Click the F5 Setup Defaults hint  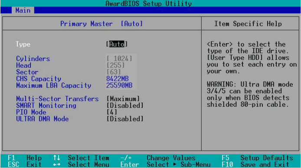(258, 158)
